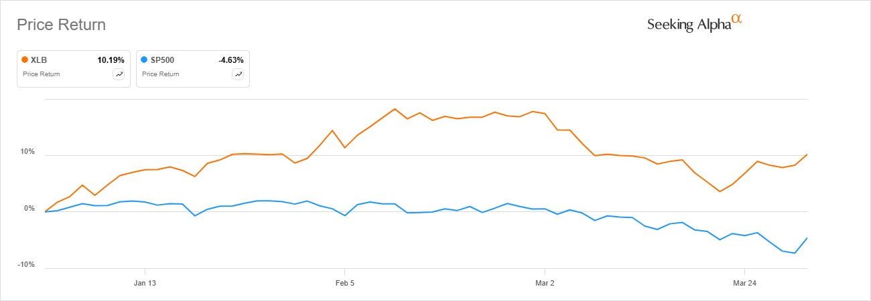Viewport: 871px width, 301px height.
Task: Click the -10% y-axis label
Action: [25, 265]
